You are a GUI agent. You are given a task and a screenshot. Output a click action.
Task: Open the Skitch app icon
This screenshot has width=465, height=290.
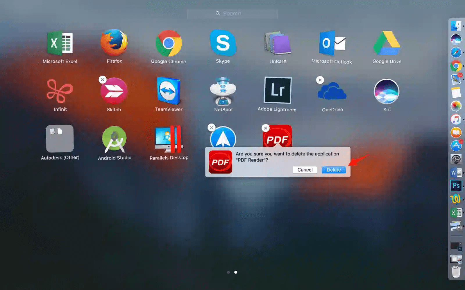coord(114,91)
